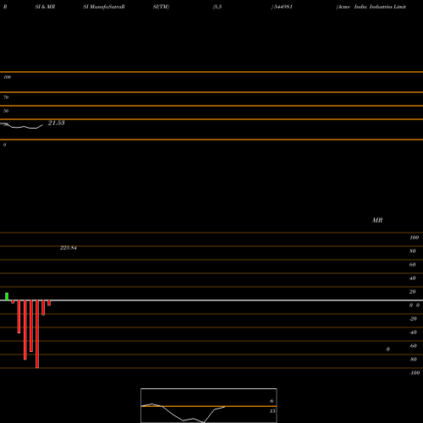Click the 15 value in mini chart
Screen dimensions: 423x423
point(272,411)
